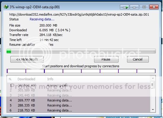The width and height of the screenshot is (163, 118).
Task: Click the window title winxp-sp2-OEM-sata.zip.001
Action: (x=37, y=7)
